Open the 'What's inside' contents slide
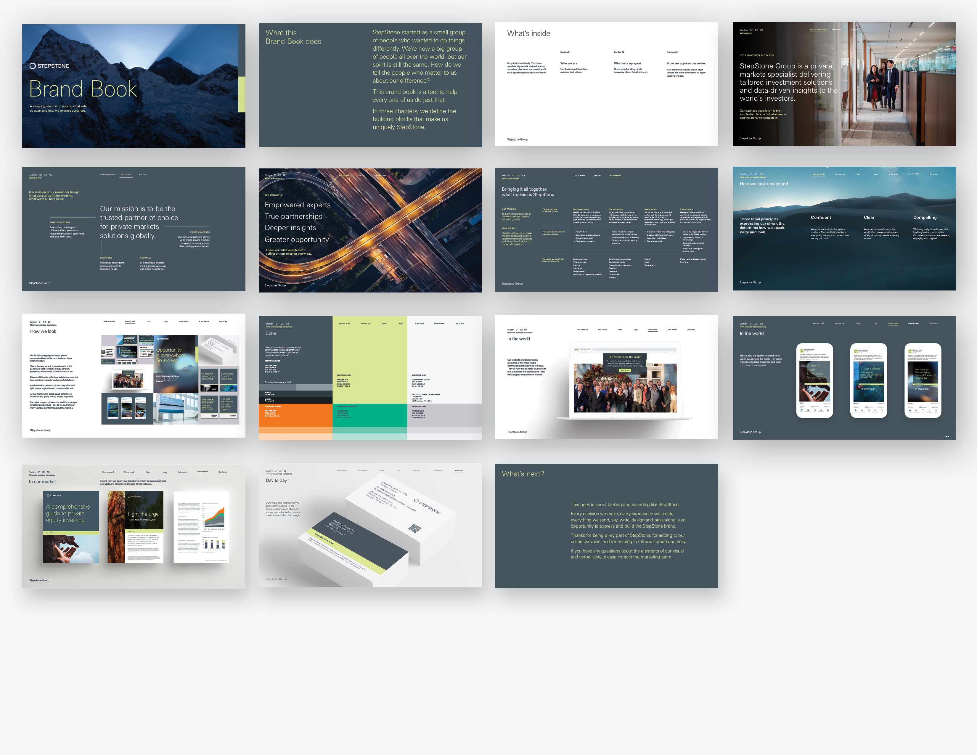 pos(606,84)
